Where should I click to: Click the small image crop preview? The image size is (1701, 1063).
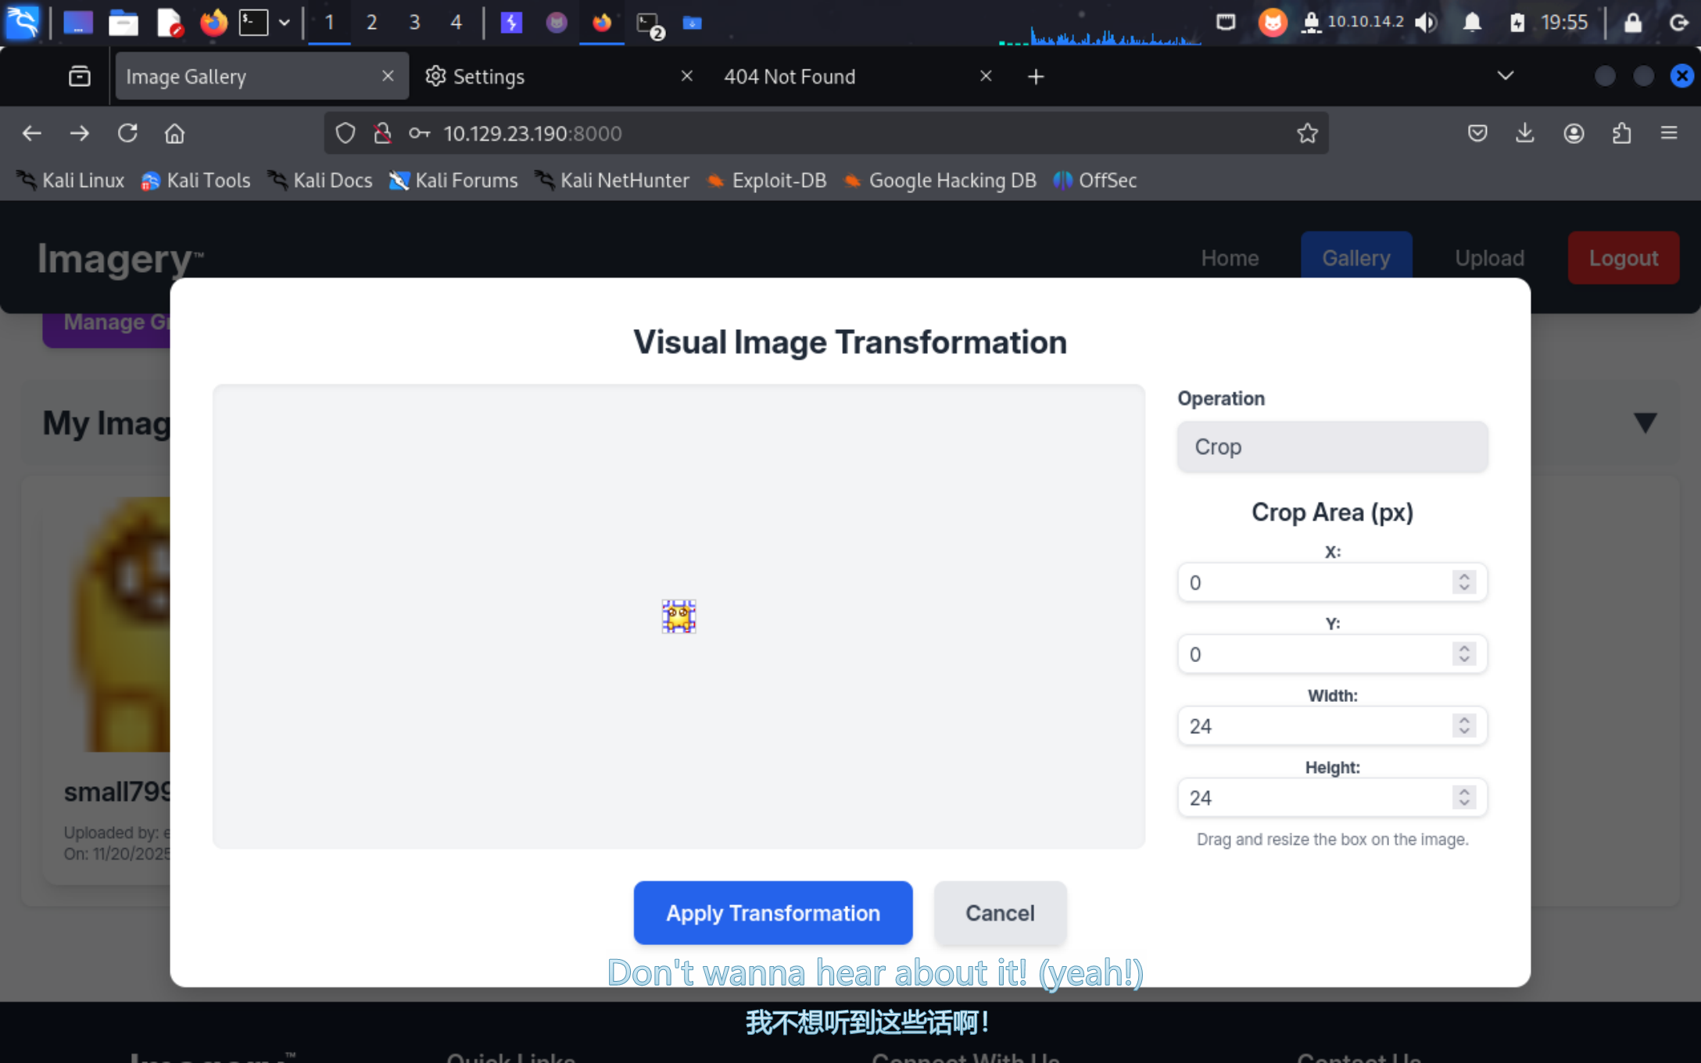[679, 617]
